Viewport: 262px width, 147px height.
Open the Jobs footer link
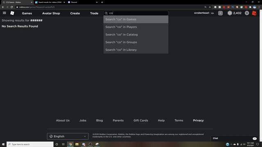click(83, 120)
